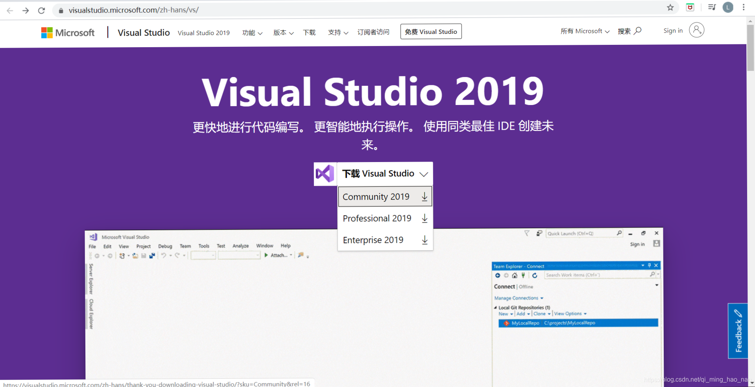Open the 订阅者访问 nav item
755x387 pixels.
(373, 32)
